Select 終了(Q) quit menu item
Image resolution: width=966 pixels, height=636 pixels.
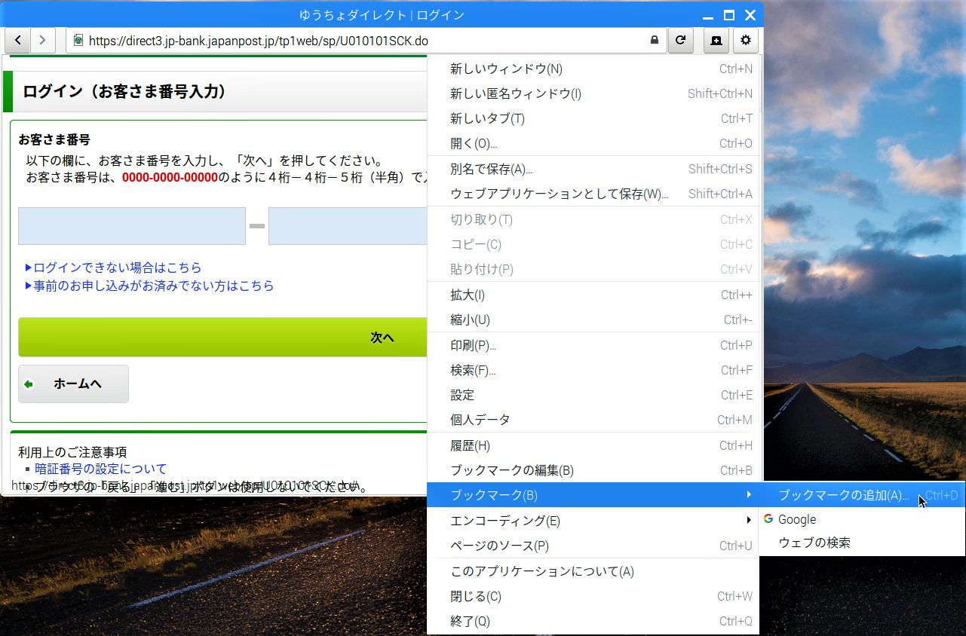point(593,621)
